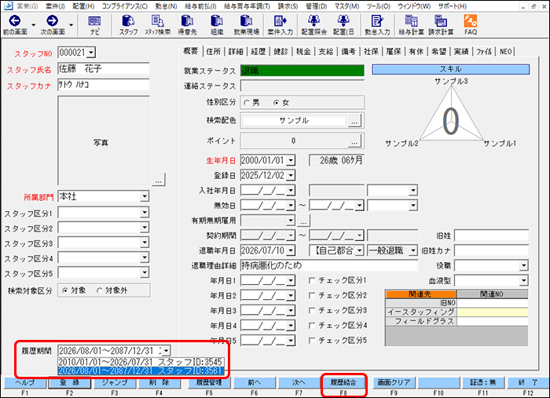Screen dimensions: 550x398
Task: Click the yellow イースタッフィング 関連NO cell
Action: click(493, 312)
